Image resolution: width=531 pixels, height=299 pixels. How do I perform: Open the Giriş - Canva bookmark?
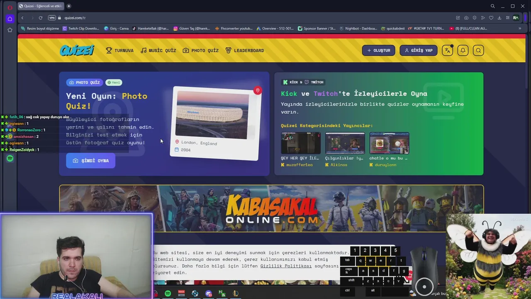point(116,28)
